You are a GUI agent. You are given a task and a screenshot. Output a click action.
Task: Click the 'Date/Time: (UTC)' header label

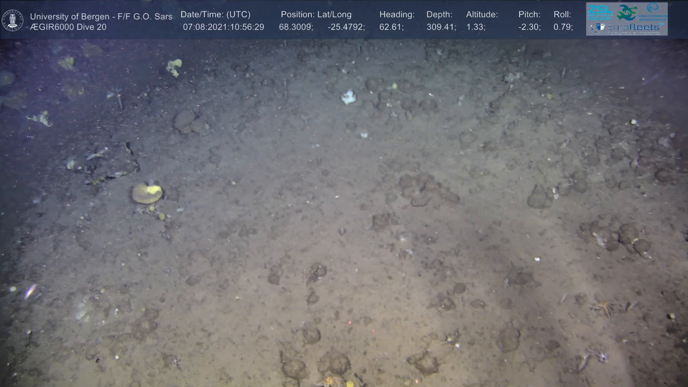[215, 15]
